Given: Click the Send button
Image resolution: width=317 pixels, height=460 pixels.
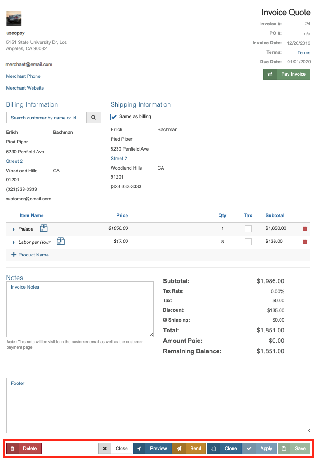Looking at the screenshot, I should click(189, 448).
